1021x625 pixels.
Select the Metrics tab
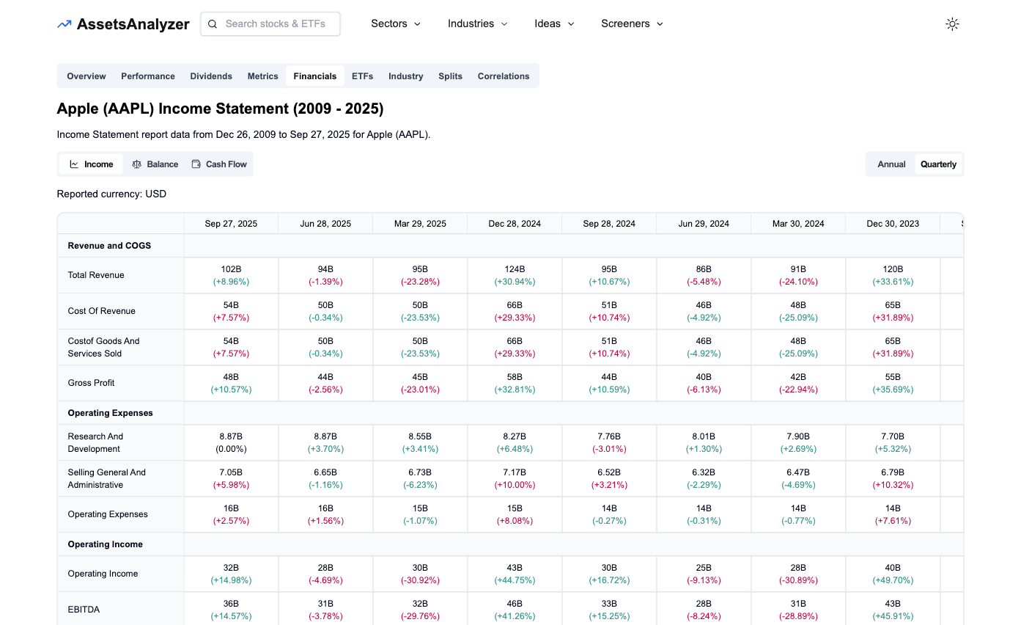pos(262,76)
